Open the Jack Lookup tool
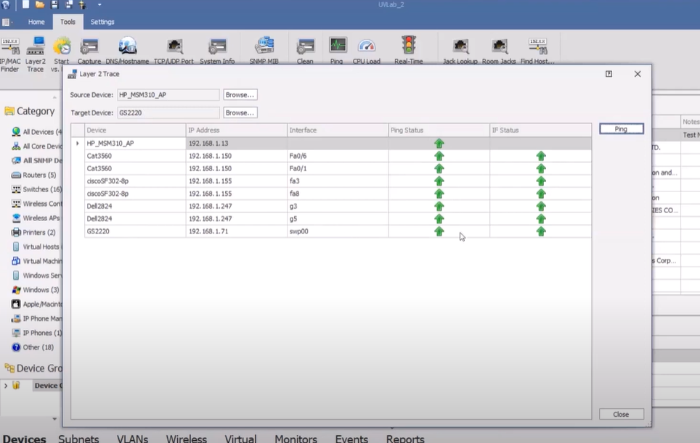Viewport: 700px width, 443px height. pyautogui.click(x=460, y=51)
